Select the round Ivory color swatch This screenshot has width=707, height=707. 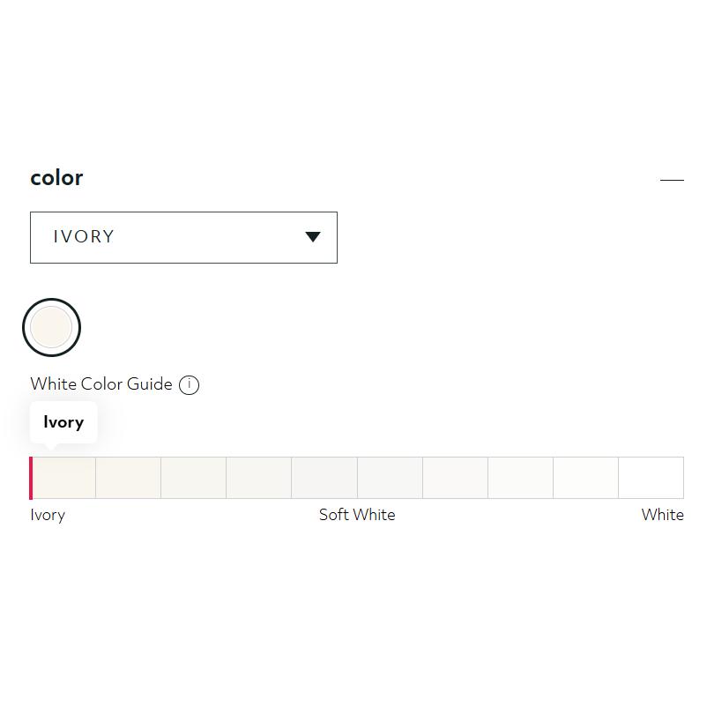point(51,328)
